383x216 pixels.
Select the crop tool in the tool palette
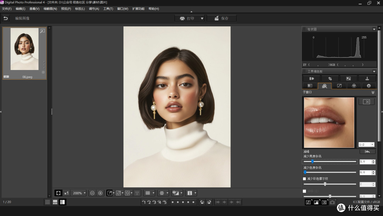click(330, 79)
